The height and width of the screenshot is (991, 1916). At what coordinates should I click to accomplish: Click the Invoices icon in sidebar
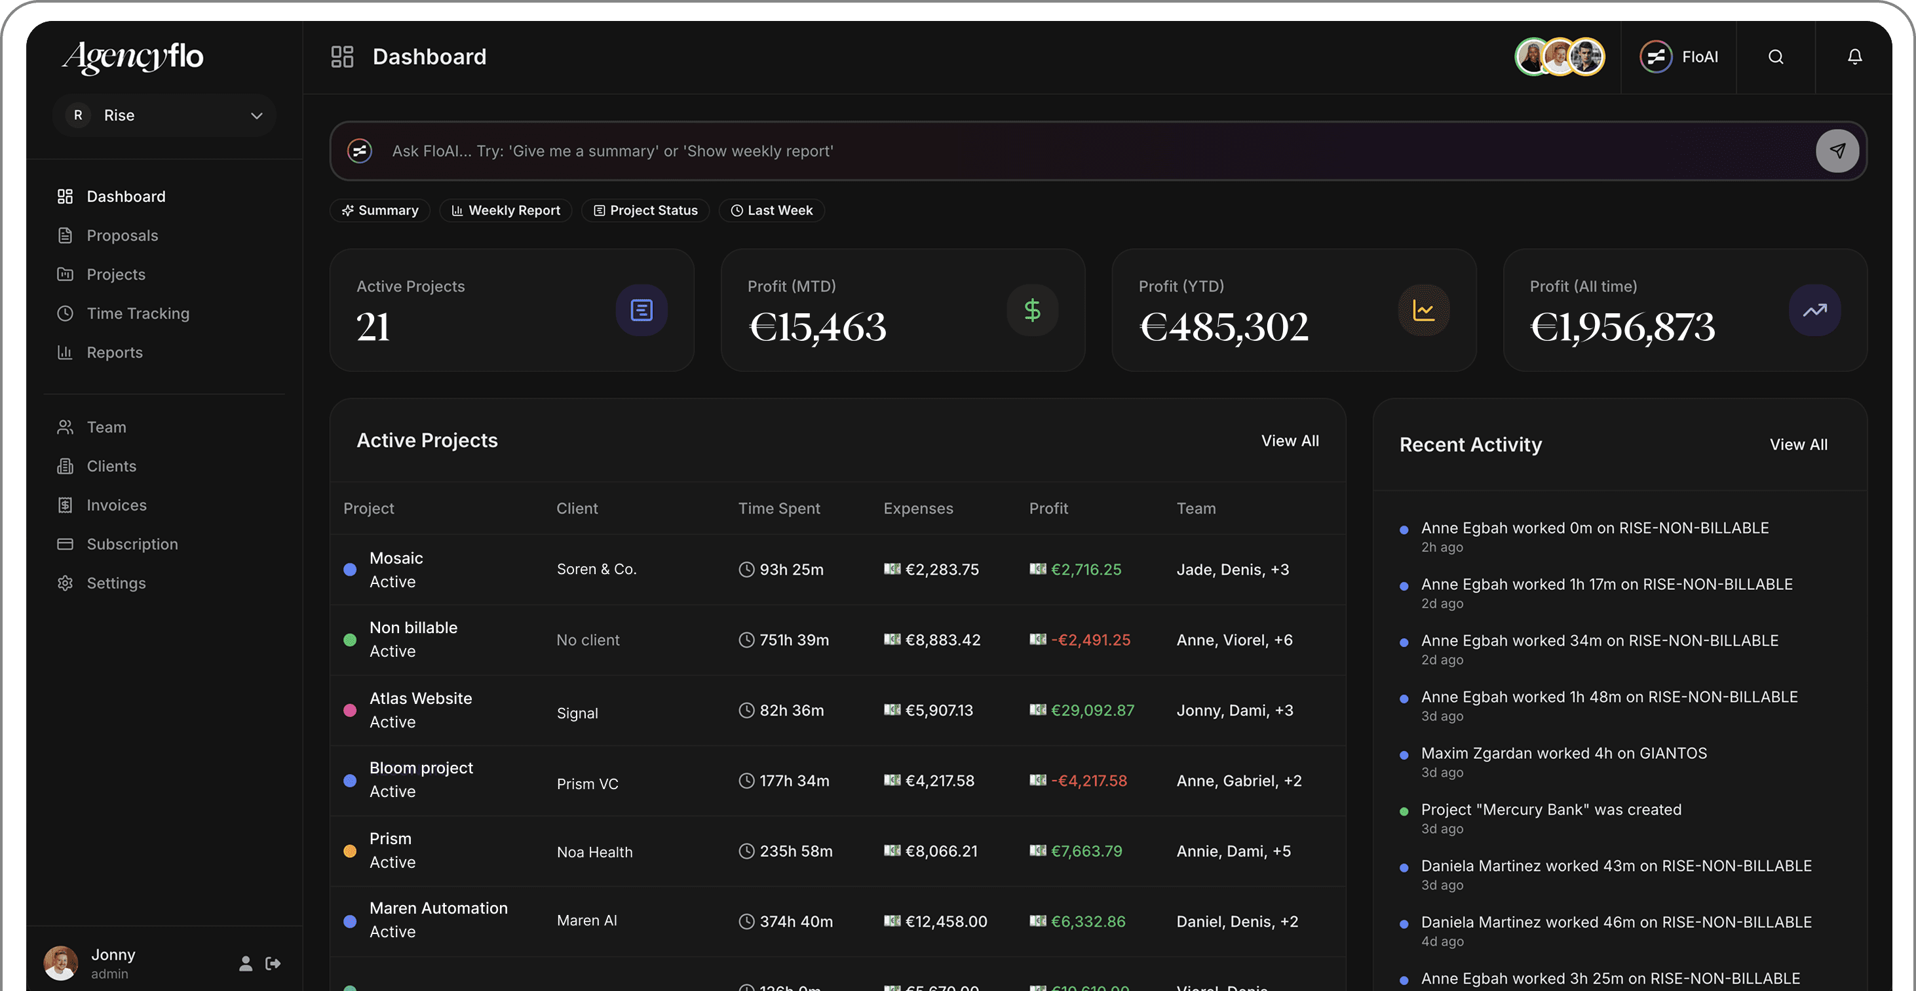pos(66,505)
